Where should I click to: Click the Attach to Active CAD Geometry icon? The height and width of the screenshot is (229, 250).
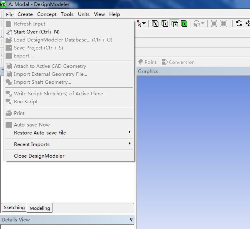(9, 66)
